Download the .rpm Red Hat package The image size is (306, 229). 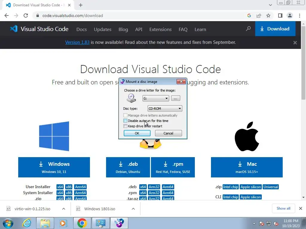click(x=173, y=167)
